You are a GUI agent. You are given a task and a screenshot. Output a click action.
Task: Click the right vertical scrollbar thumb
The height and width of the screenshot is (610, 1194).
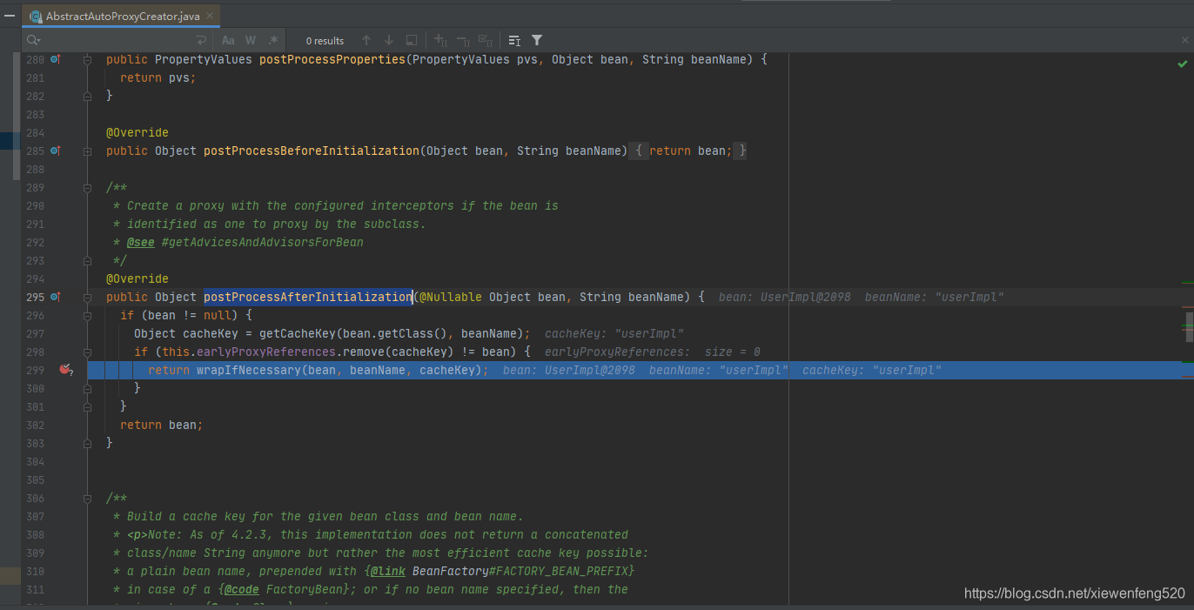pyautogui.click(x=1190, y=327)
